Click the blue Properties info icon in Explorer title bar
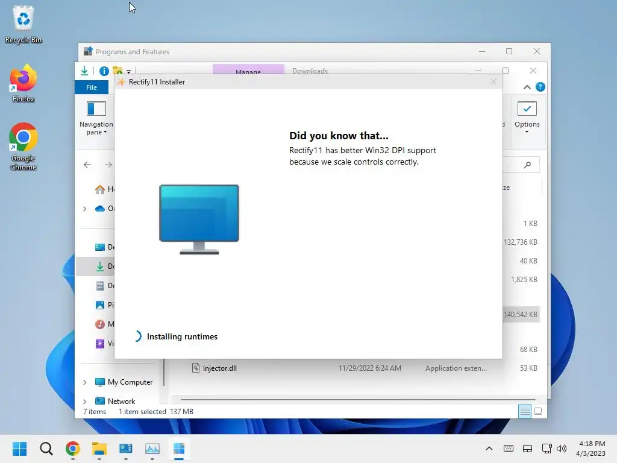Screen dimensions: 617x463 click(x=104, y=71)
